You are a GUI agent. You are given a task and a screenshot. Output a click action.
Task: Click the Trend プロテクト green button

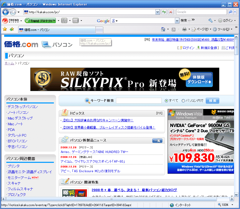click(40, 20)
